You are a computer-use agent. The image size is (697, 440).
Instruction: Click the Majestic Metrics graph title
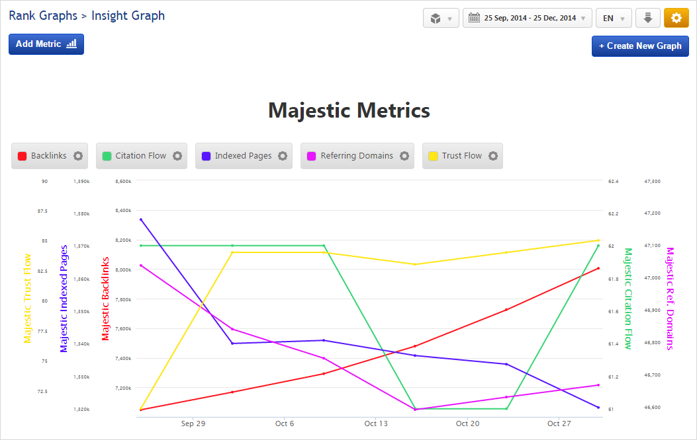(x=349, y=110)
